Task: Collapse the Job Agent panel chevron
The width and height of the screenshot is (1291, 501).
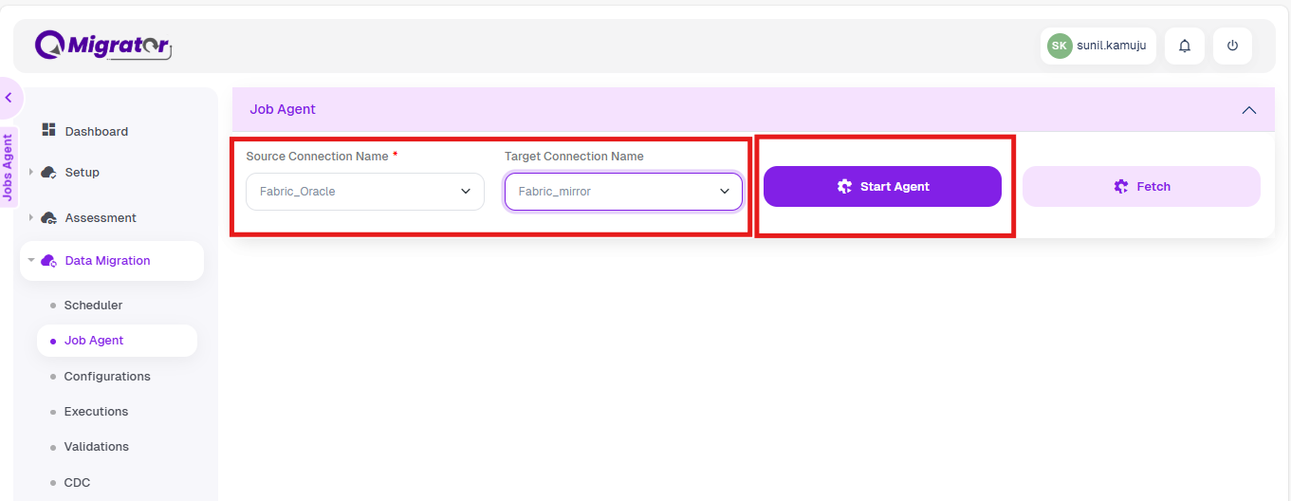Action: pyautogui.click(x=1249, y=110)
